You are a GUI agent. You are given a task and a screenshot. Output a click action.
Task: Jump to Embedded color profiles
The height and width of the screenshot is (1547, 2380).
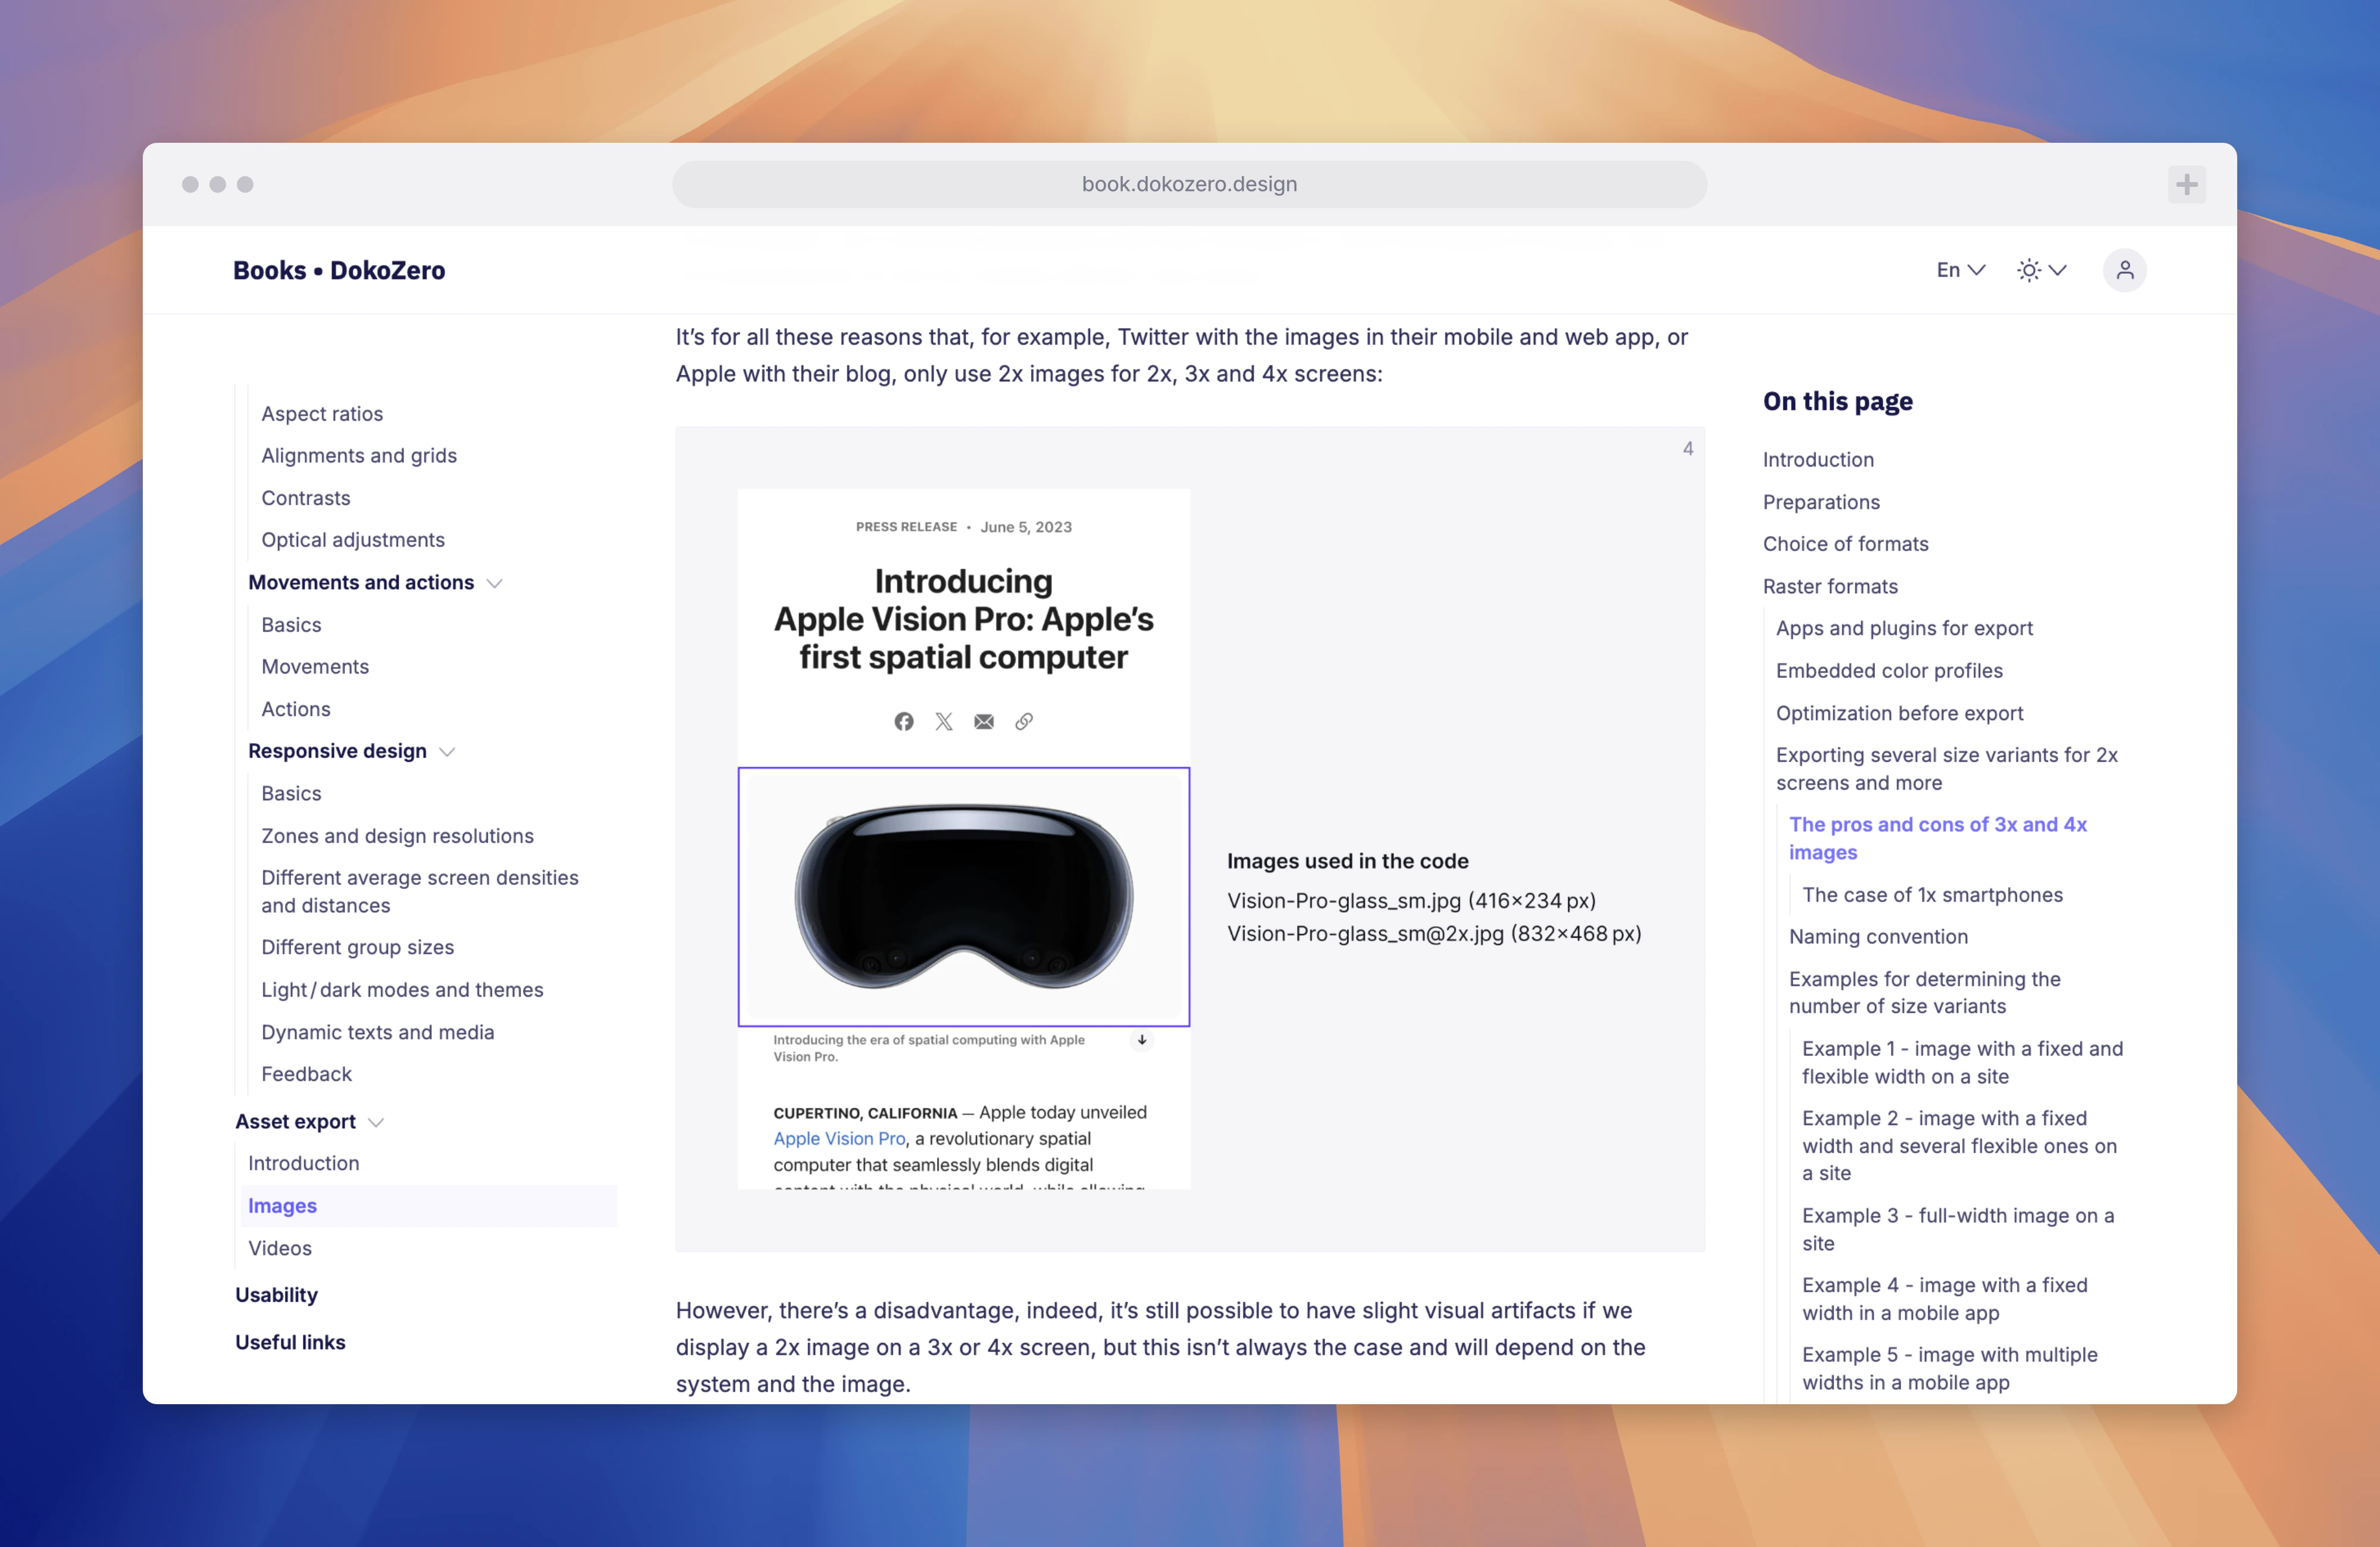(x=1889, y=670)
